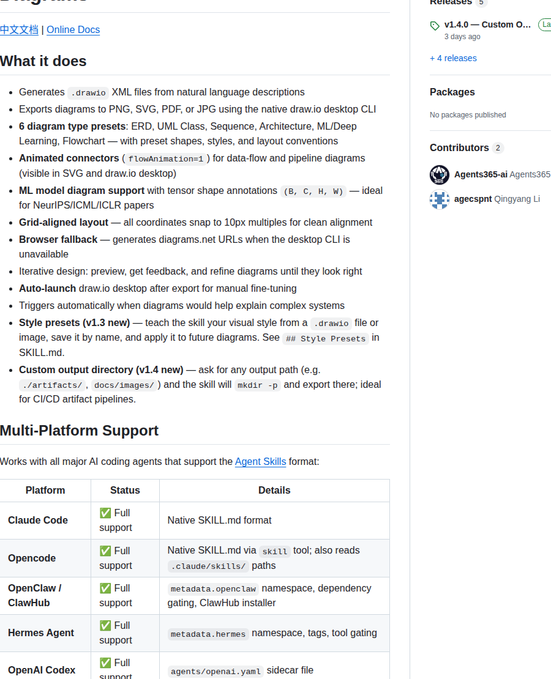
Task: Click the .claude/skills/ code text
Action: 208,566
